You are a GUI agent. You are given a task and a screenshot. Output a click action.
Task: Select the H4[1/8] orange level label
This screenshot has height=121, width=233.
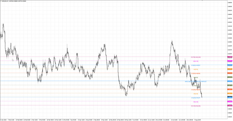coord(196,94)
